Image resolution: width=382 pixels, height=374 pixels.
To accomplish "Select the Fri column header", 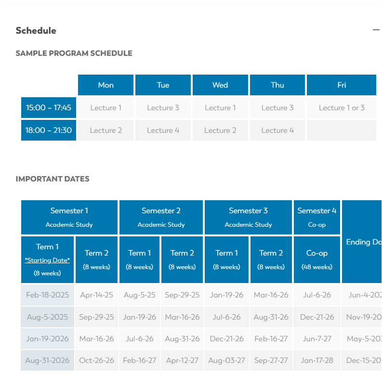I will [x=342, y=85].
